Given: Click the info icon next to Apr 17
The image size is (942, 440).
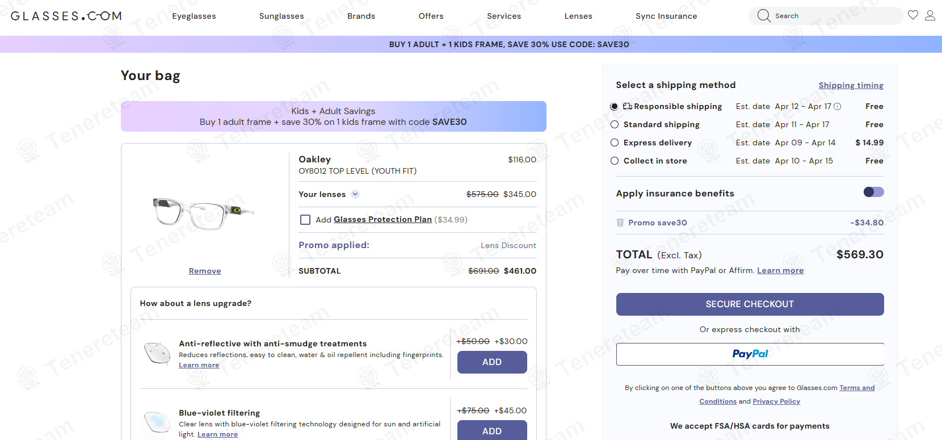Looking at the screenshot, I should pyautogui.click(x=838, y=107).
